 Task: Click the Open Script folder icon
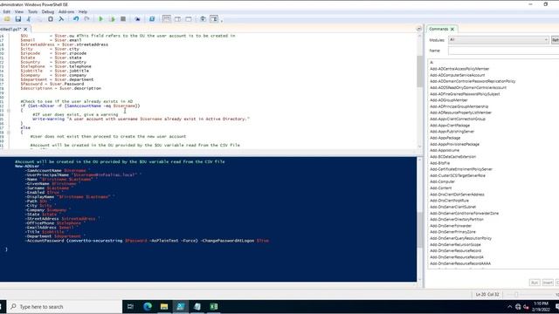pyautogui.click(x=7, y=19)
